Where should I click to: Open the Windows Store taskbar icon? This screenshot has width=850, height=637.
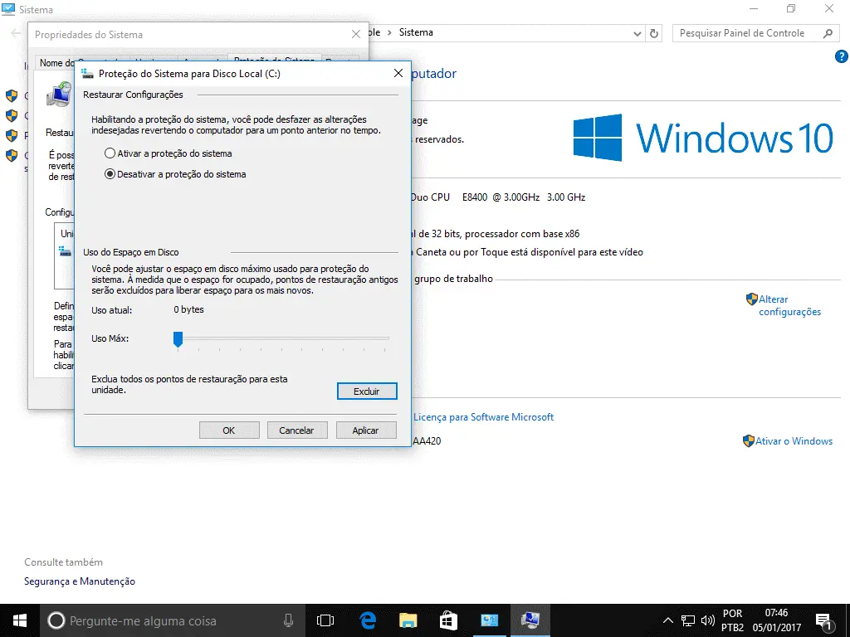(448, 620)
